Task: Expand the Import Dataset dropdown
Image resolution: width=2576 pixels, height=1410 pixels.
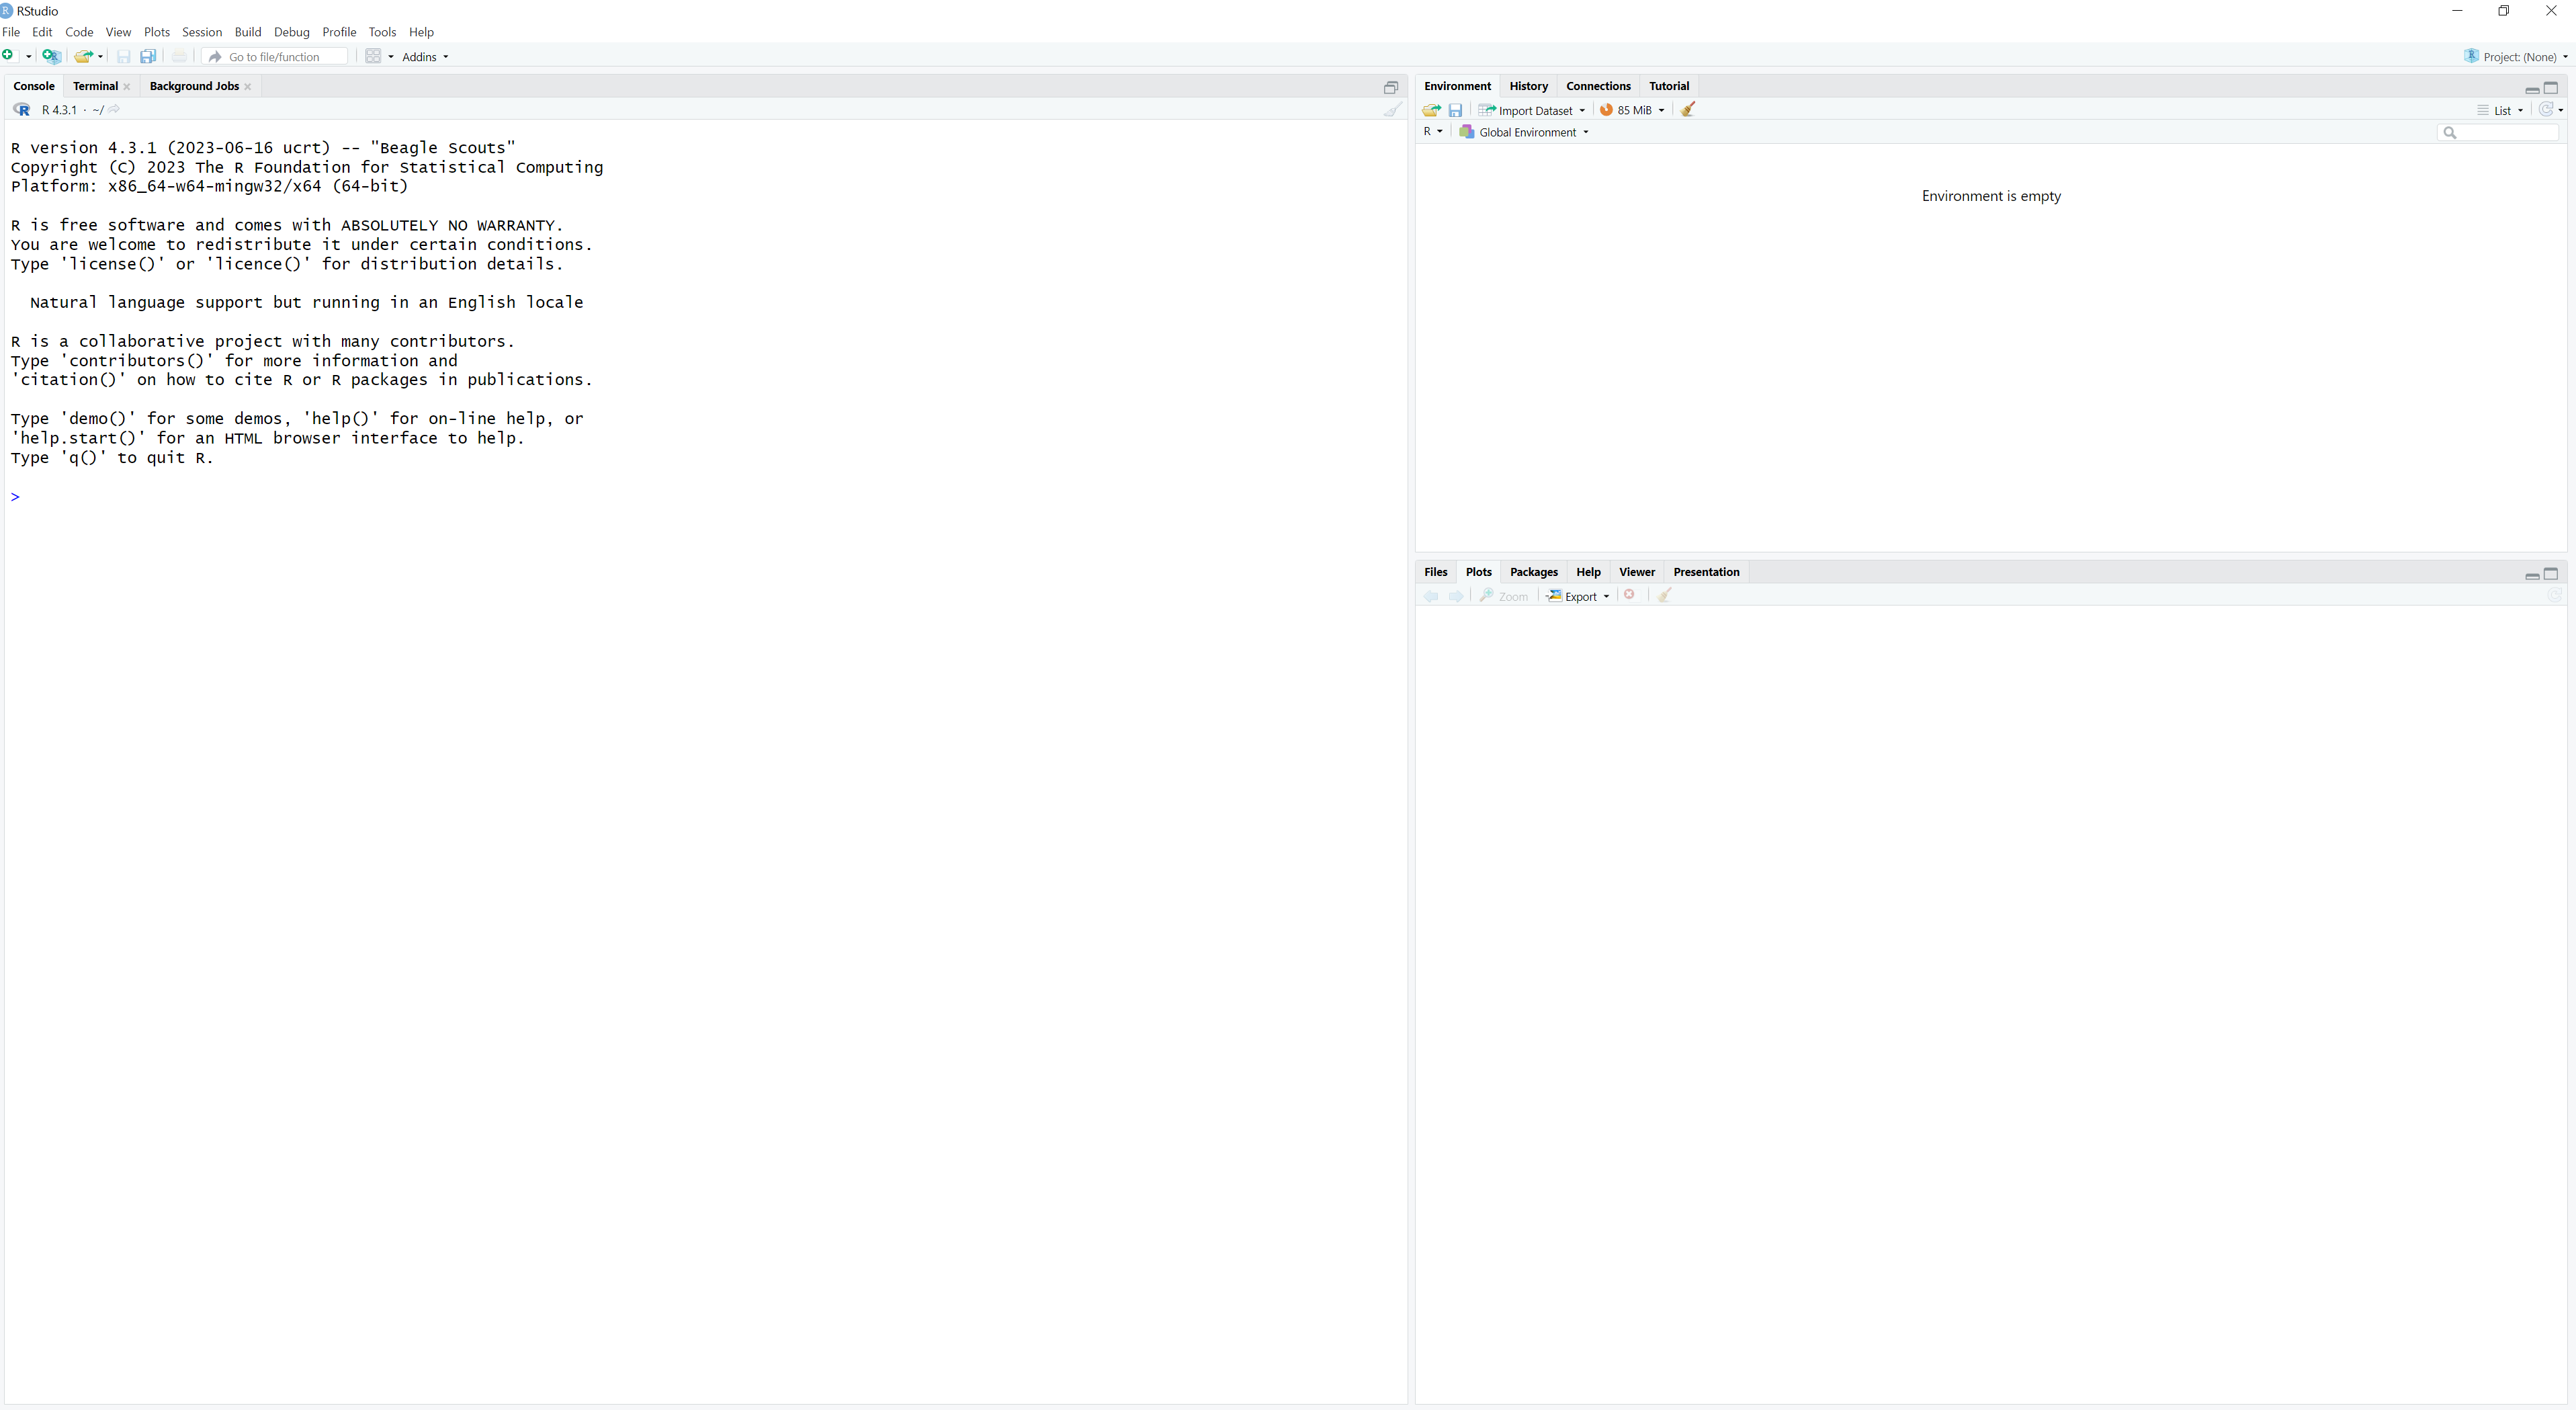Action: coord(1533,110)
